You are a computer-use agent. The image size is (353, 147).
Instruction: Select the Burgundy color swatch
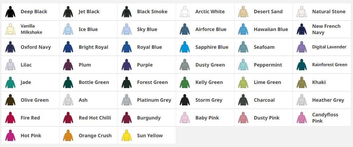[x=126, y=118]
